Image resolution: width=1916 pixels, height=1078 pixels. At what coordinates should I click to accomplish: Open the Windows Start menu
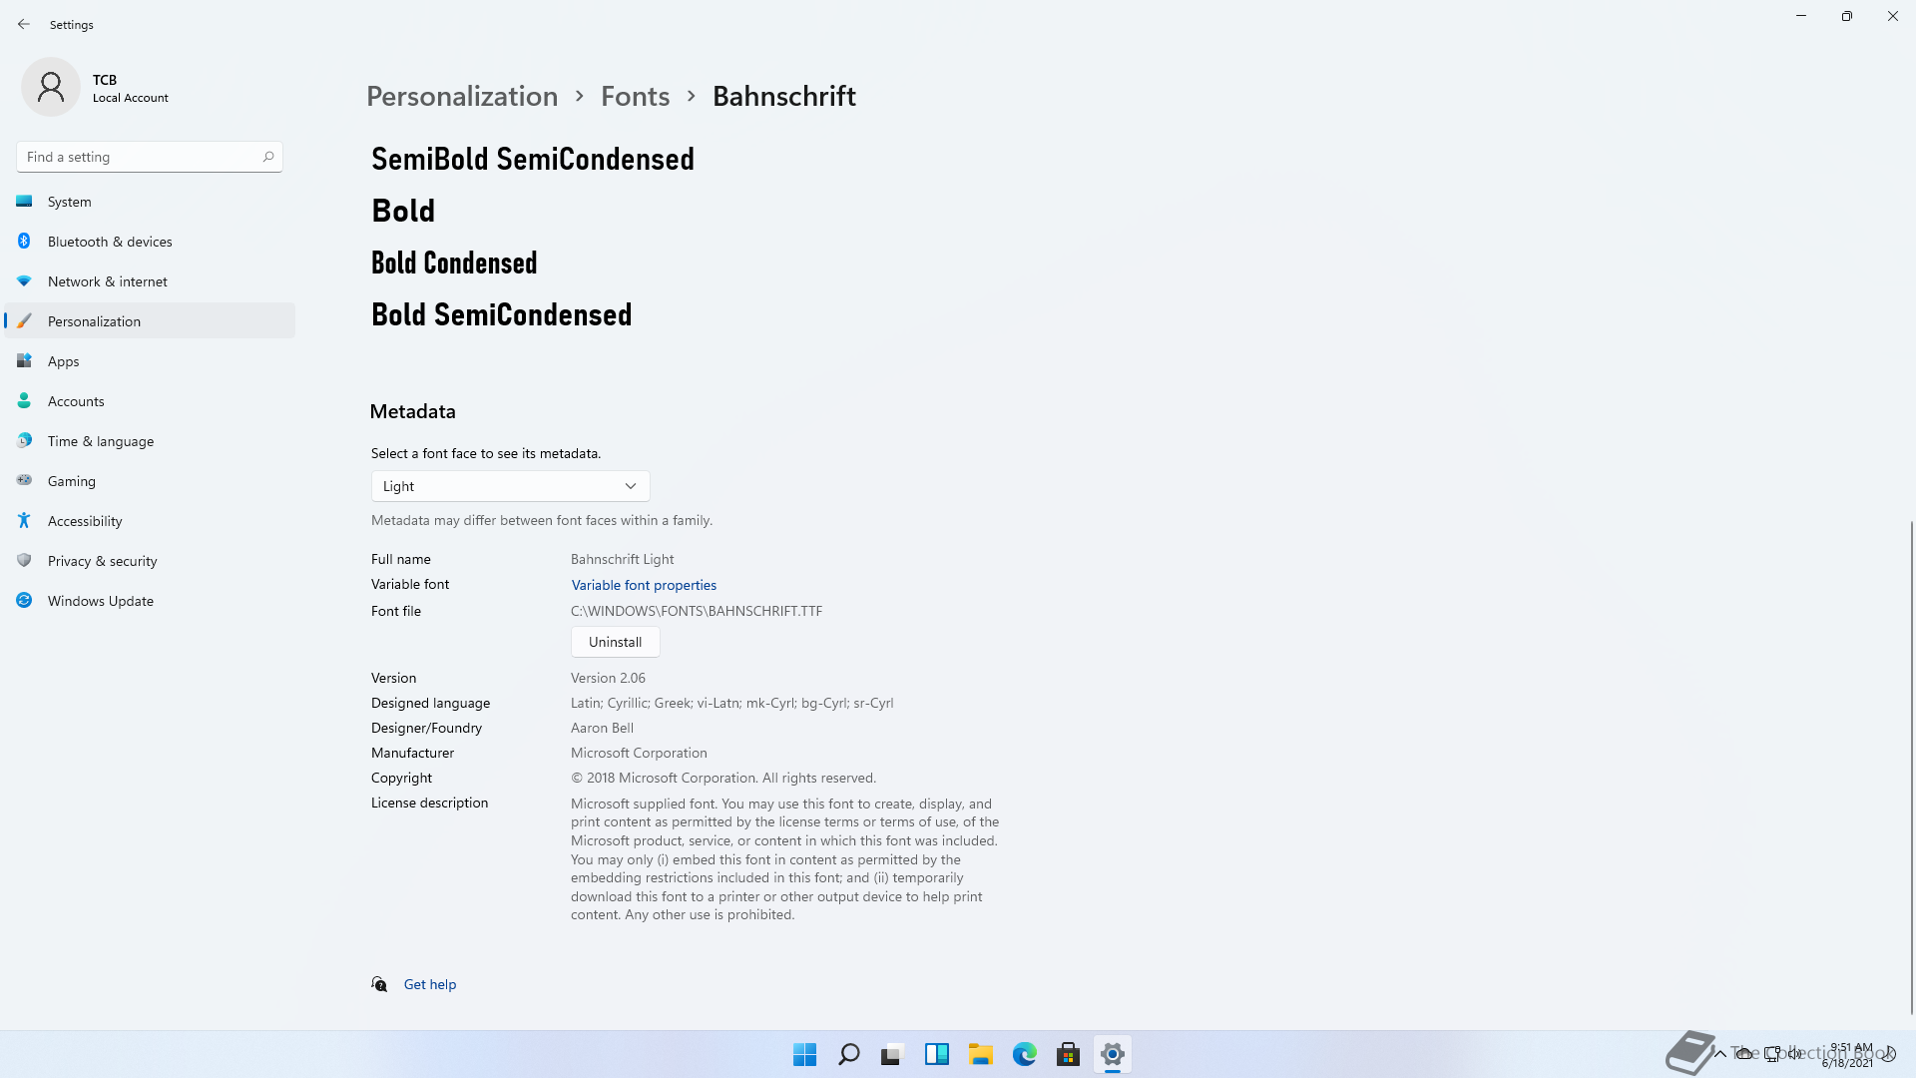click(x=804, y=1054)
